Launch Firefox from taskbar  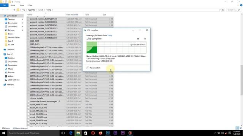(x=100, y=133)
